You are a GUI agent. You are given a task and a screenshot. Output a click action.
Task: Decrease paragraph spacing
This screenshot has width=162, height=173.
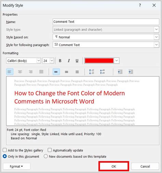coord(102,72)
